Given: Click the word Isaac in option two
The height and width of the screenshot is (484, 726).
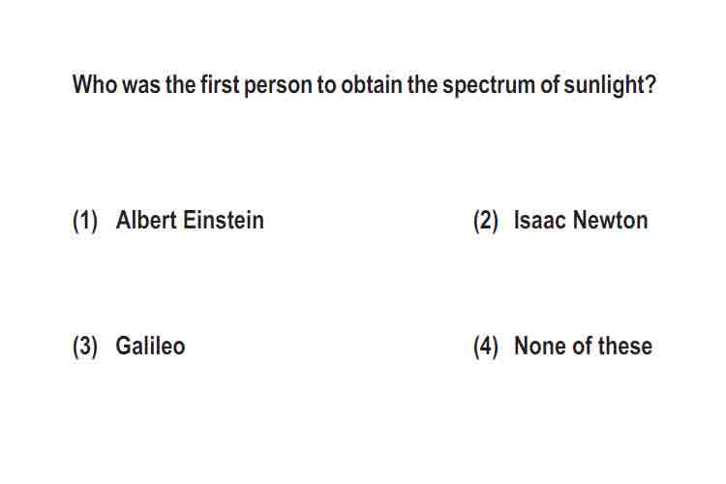Looking at the screenshot, I should click(x=541, y=220).
